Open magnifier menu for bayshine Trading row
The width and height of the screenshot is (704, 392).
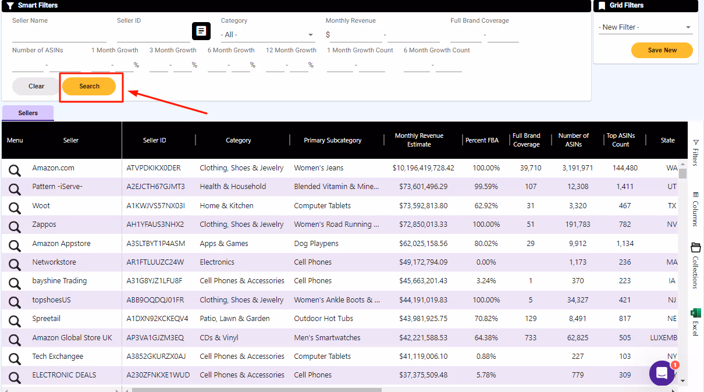[x=15, y=282]
